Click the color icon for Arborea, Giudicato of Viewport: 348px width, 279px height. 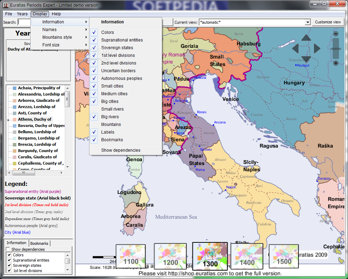click(15, 101)
